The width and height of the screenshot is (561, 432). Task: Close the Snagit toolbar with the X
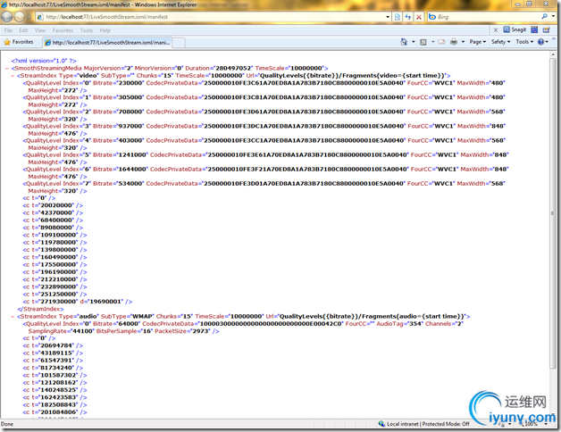(x=496, y=30)
